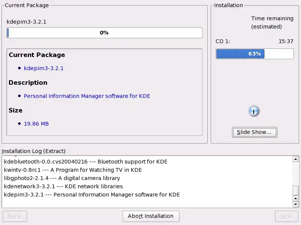
Task: Select the libgphoto2-2.1.4 log line
Action: click(62, 178)
